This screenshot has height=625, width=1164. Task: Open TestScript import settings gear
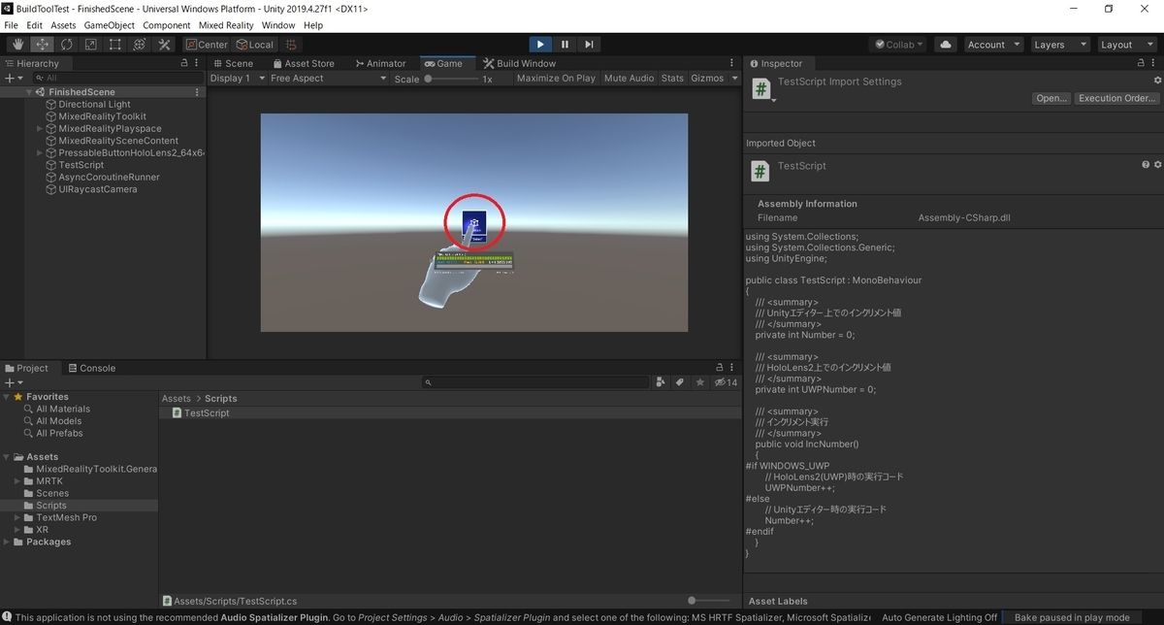[1157, 81]
